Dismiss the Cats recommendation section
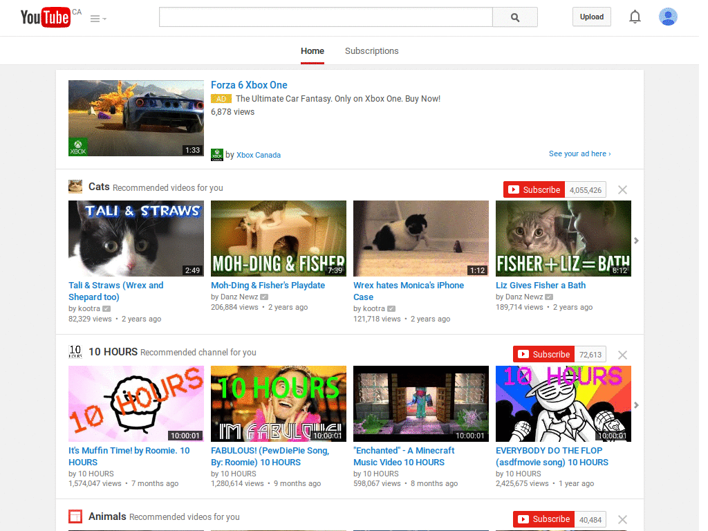708x531 pixels. point(622,189)
